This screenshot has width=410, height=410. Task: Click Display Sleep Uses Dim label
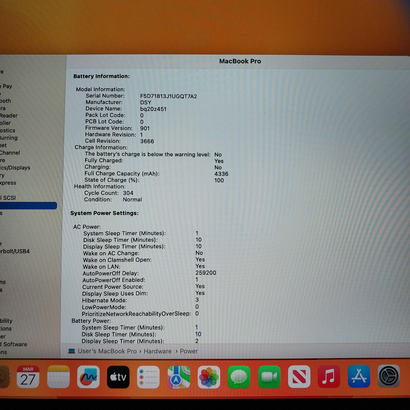click(115, 294)
